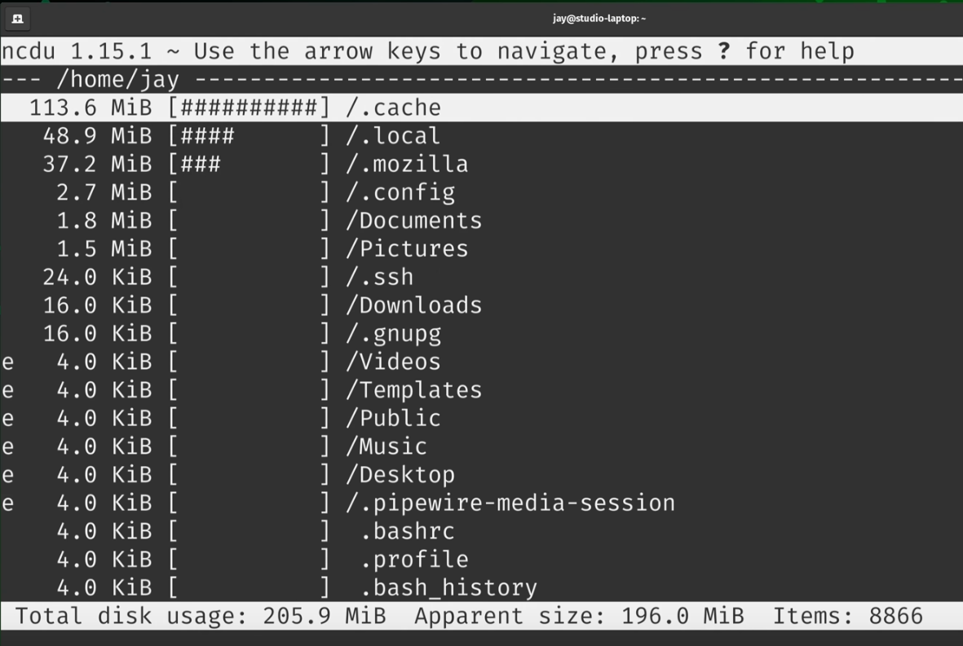Click the /Public directory entry
Screen dimensions: 963x646
tap(393, 418)
